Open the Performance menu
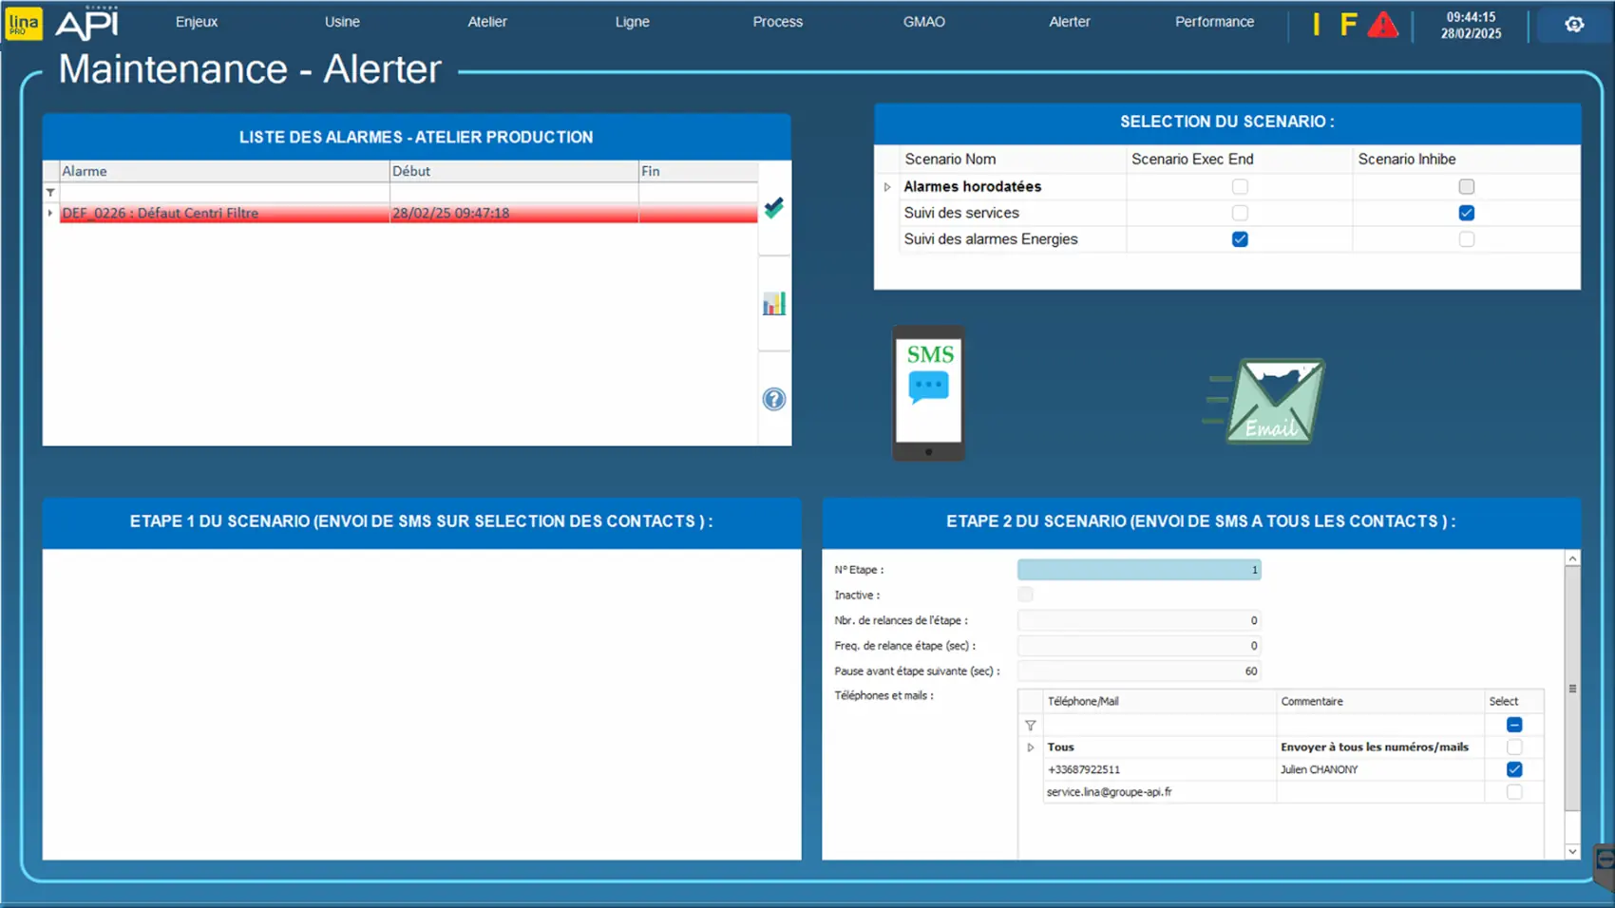The height and width of the screenshot is (908, 1615). 1214,22
